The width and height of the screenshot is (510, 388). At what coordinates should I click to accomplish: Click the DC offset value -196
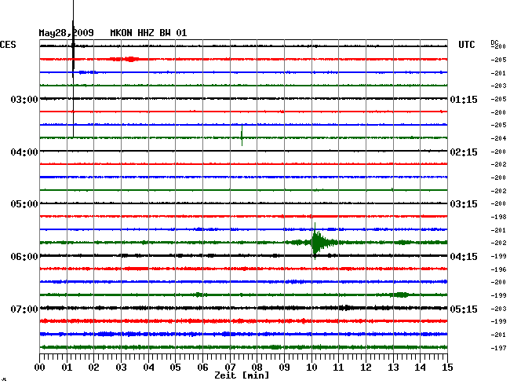click(x=498, y=269)
